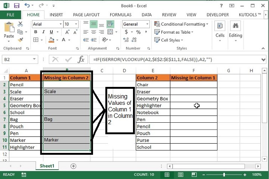
Task: Switch to the DATA tab
Action: pyautogui.click(x=147, y=15)
